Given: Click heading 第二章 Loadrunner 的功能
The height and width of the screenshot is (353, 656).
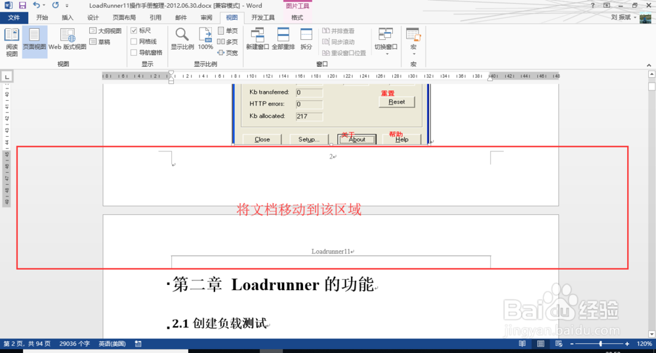Looking at the screenshot, I should (x=273, y=284).
